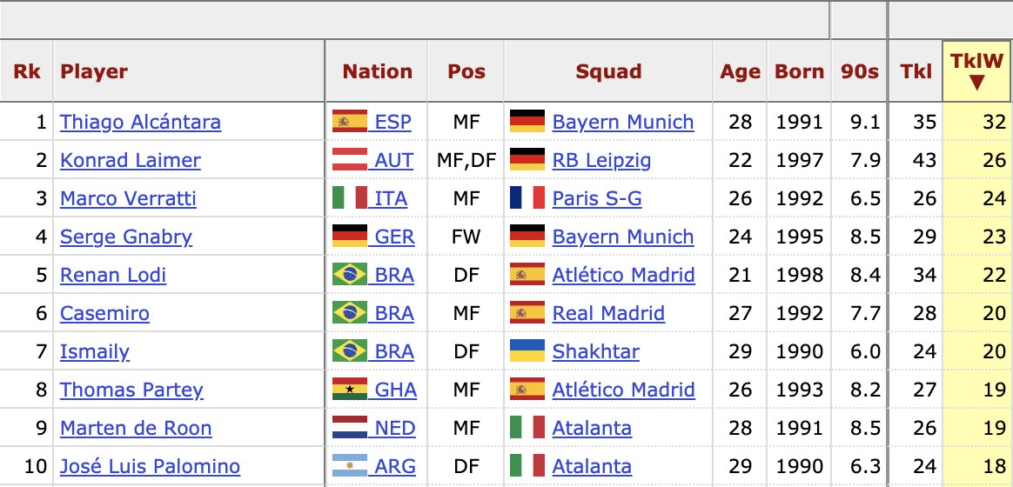Click Thiago's highlighted TklW value 32

click(x=994, y=122)
